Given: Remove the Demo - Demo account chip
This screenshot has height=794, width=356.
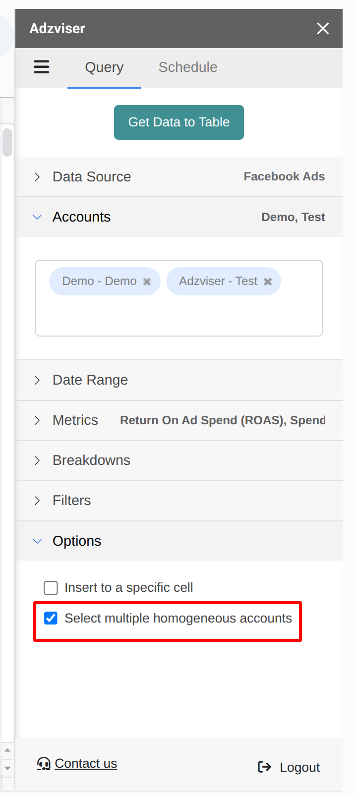Looking at the screenshot, I should [147, 282].
